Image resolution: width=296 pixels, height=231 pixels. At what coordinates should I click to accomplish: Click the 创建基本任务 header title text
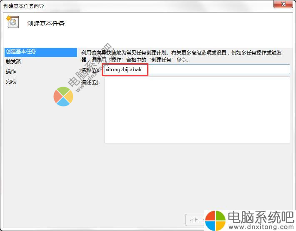46,24
